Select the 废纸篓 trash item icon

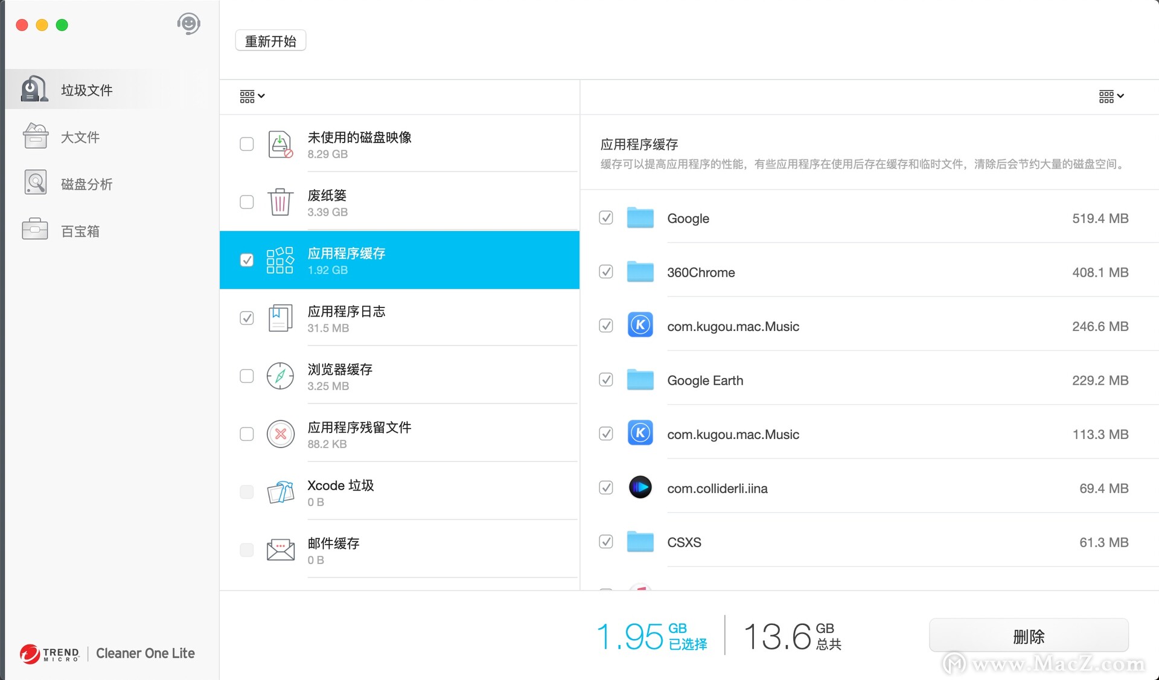click(279, 202)
